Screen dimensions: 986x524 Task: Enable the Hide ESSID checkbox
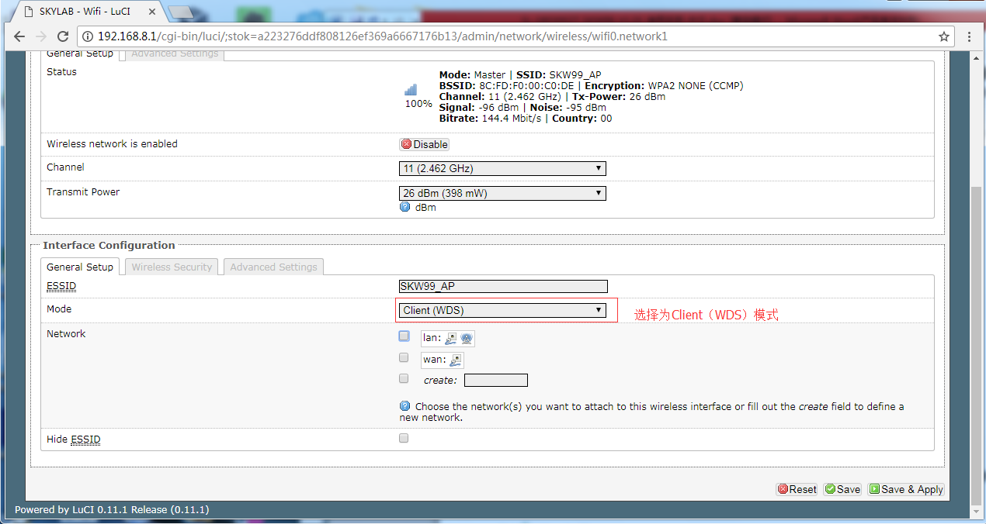pos(404,437)
